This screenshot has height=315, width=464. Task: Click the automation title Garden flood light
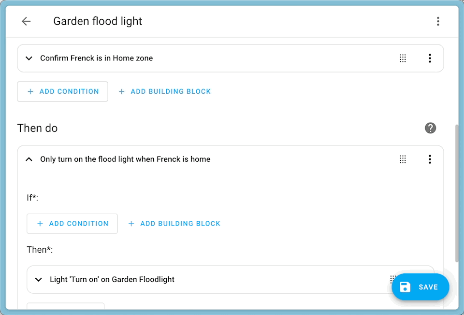coord(97,21)
